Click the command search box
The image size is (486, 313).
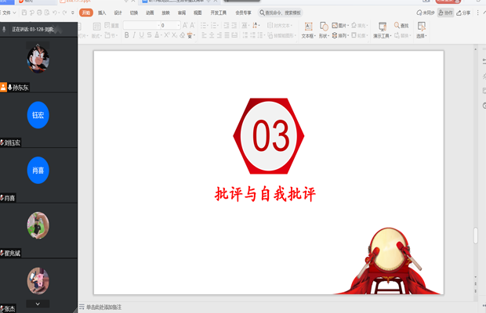(282, 13)
